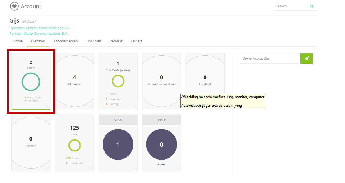Click the VPSs purple circle showing 1
This screenshot has height=183, width=345.
pos(118,145)
